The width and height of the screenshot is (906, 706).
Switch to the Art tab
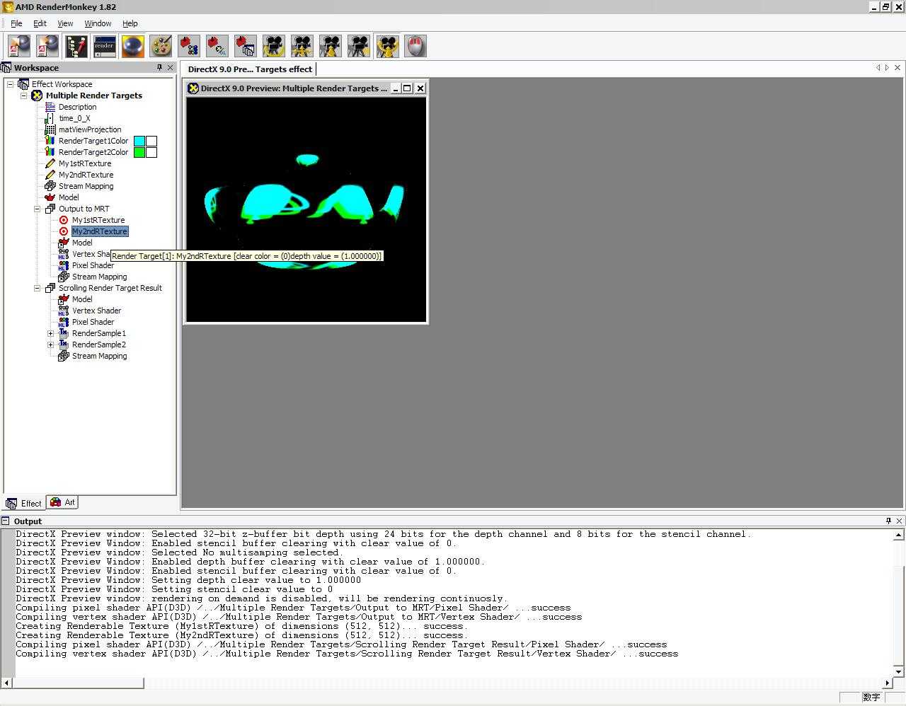tap(62, 502)
